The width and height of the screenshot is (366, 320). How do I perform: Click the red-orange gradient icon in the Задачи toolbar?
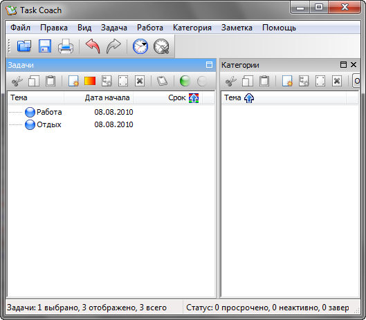tap(90, 81)
